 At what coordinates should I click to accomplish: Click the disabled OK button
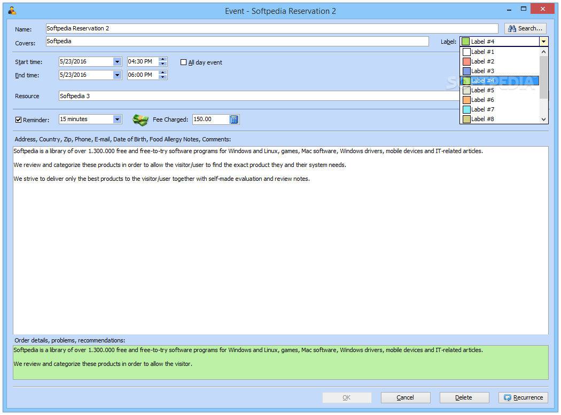pyautogui.click(x=347, y=397)
